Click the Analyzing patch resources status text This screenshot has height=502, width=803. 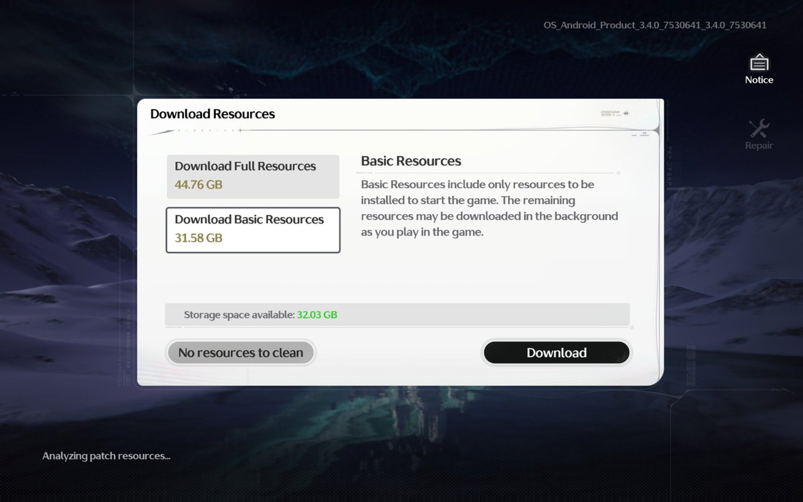pos(106,456)
